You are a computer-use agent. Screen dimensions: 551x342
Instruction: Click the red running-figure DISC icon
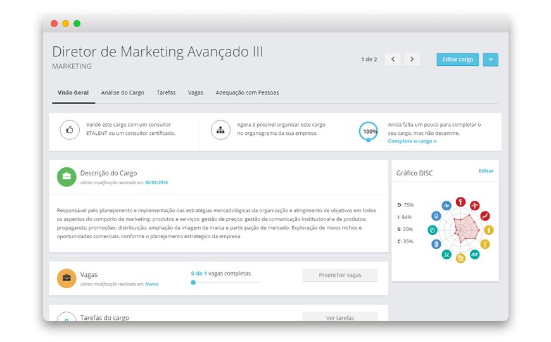(x=475, y=205)
